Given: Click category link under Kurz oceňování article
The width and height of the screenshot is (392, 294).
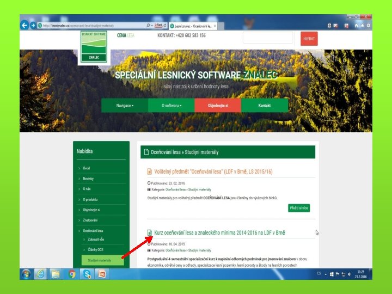Looking at the screenshot, I should [188, 250].
